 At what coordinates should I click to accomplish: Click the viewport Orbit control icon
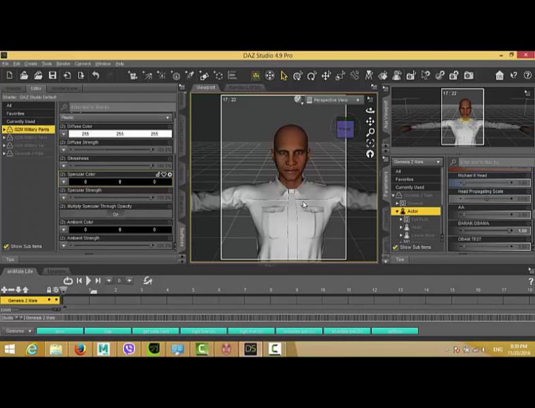pos(370,110)
